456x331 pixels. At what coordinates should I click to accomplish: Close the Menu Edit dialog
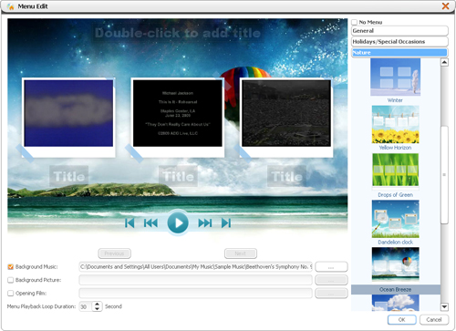pyautogui.click(x=445, y=5)
